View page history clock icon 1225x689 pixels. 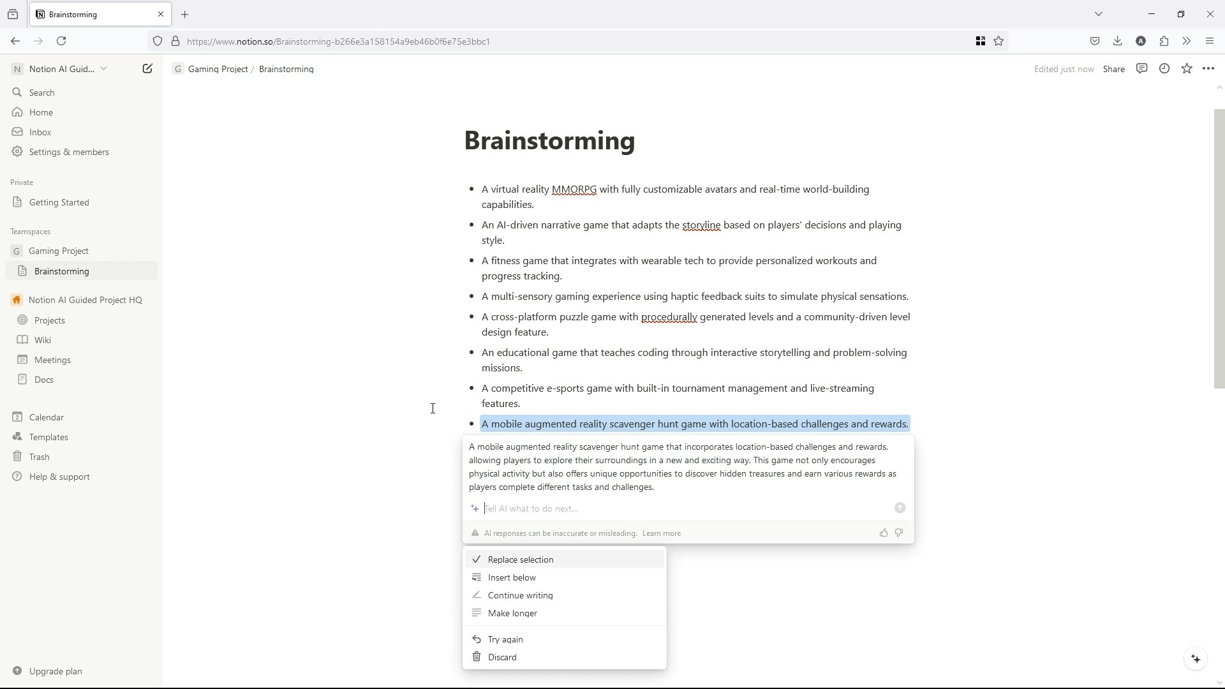click(1164, 69)
